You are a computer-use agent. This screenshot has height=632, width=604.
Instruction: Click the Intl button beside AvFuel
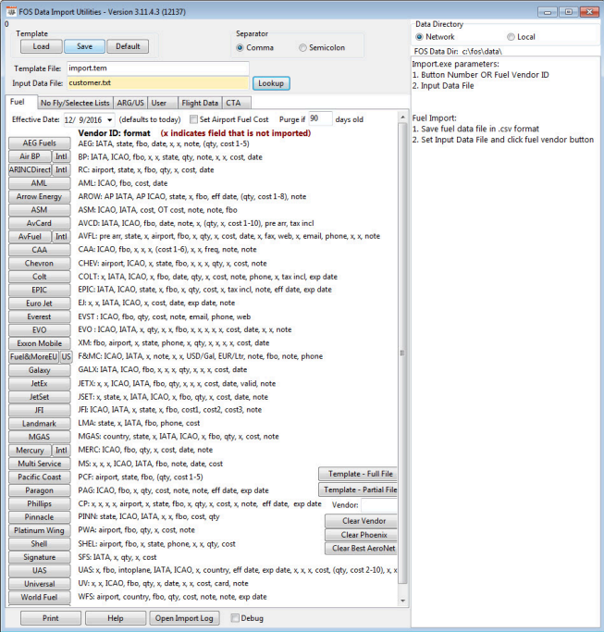(x=61, y=237)
